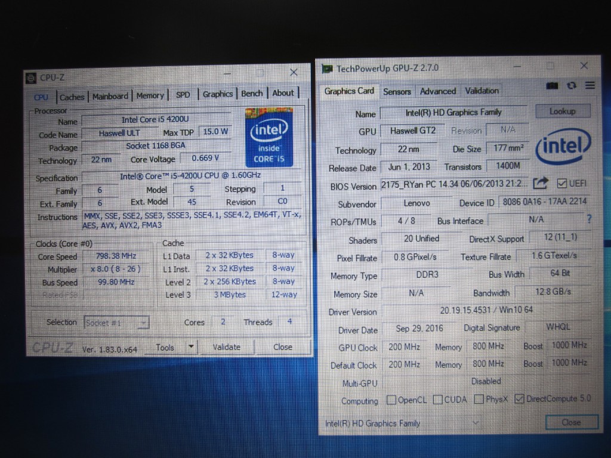Screen dimensions: 611x458
Task: Open the Validation tab in GPU-Z
Action: [x=482, y=91]
